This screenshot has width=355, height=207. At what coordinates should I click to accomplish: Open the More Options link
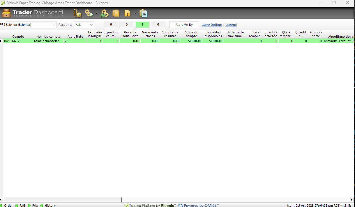212,25
